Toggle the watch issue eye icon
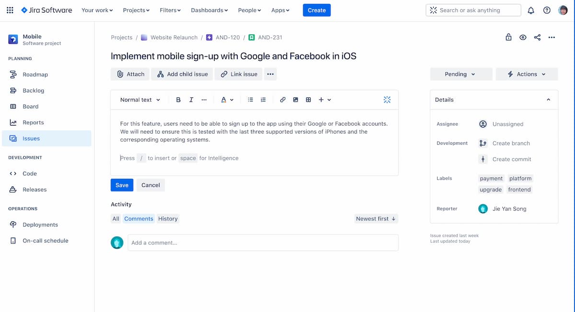575x312 pixels. 523,37
